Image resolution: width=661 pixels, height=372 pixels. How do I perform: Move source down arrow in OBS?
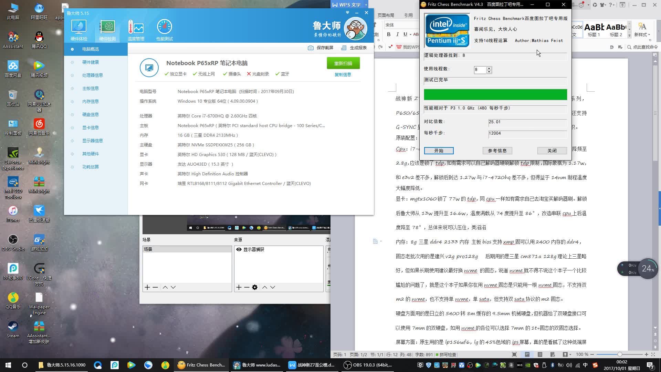pyautogui.click(x=273, y=287)
